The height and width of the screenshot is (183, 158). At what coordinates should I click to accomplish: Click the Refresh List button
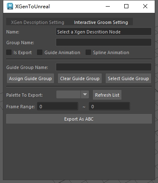coord(107,95)
